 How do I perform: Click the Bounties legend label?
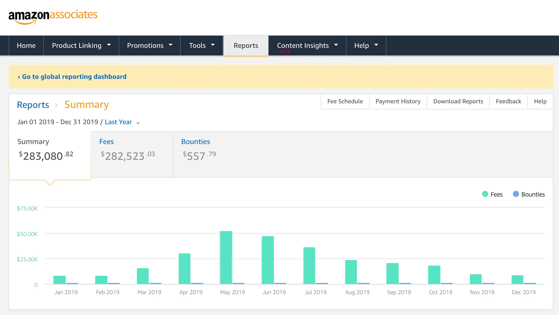(x=533, y=194)
